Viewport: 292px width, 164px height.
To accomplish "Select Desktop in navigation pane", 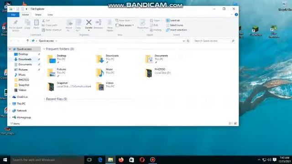I will coord(23,54).
